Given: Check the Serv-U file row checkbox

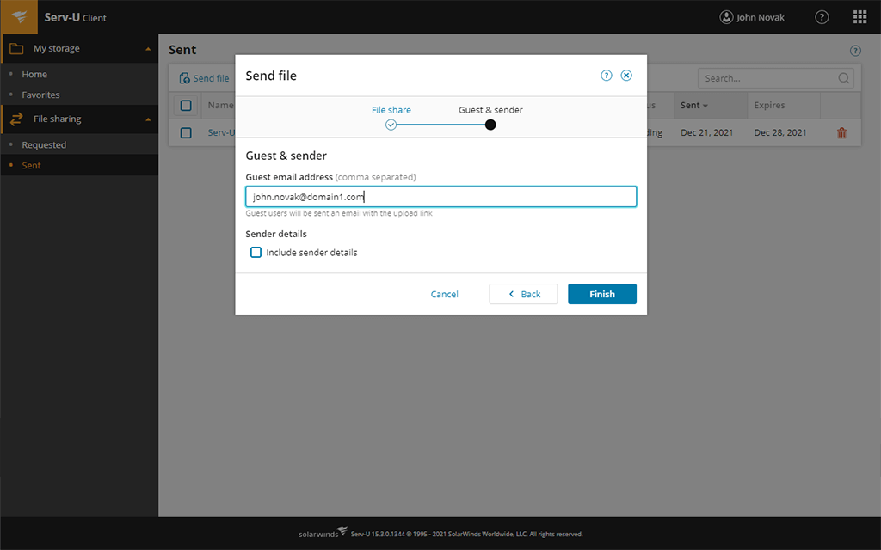Looking at the screenshot, I should (186, 132).
